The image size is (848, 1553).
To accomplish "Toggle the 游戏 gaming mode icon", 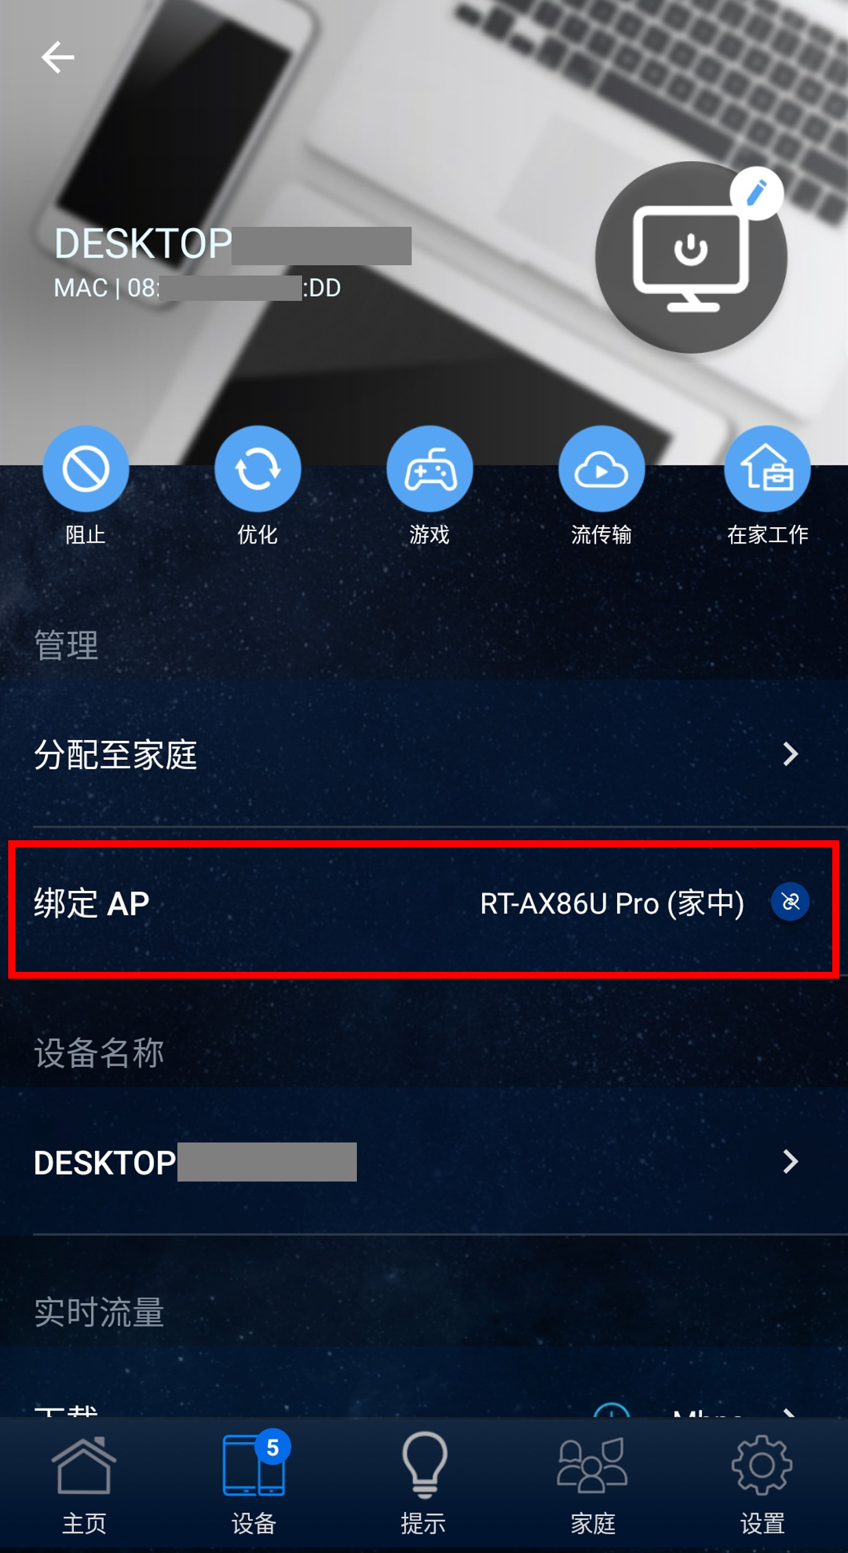I will click(429, 469).
